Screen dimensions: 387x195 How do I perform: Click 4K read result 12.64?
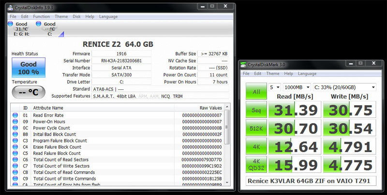295,146
